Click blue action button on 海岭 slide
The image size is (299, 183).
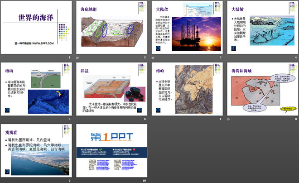click(x=158, y=110)
